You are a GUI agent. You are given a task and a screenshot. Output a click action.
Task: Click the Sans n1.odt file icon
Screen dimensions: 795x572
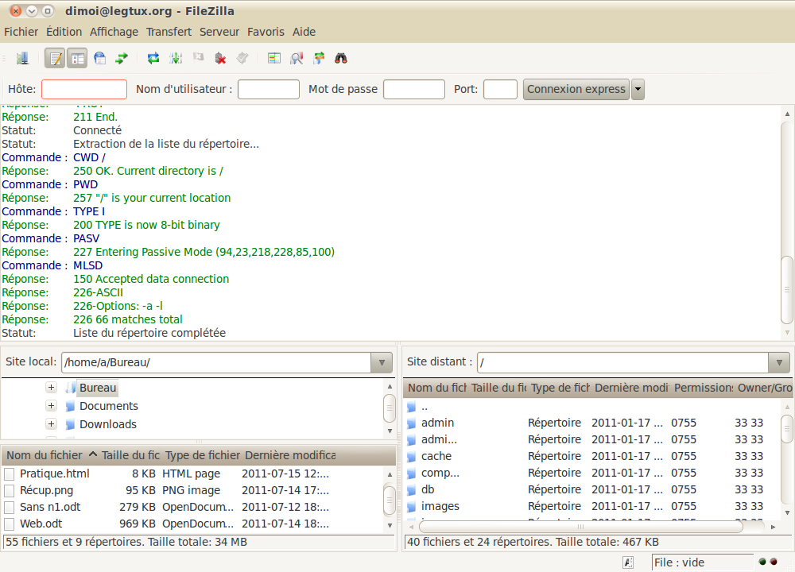point(9,508)
